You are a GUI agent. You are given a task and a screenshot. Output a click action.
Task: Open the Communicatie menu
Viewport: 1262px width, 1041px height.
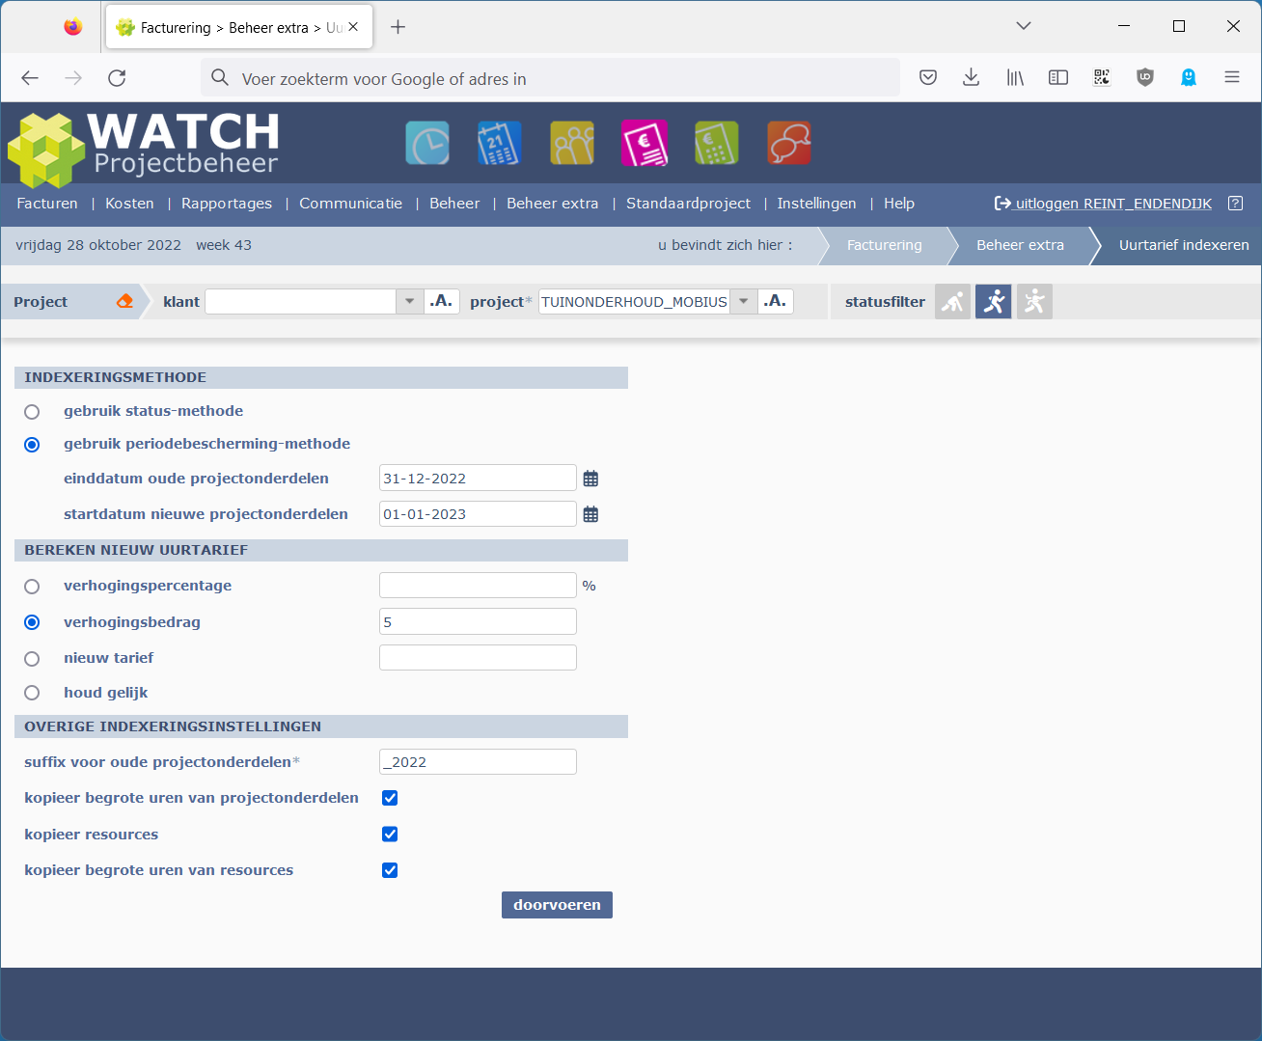tap(350, 204)
